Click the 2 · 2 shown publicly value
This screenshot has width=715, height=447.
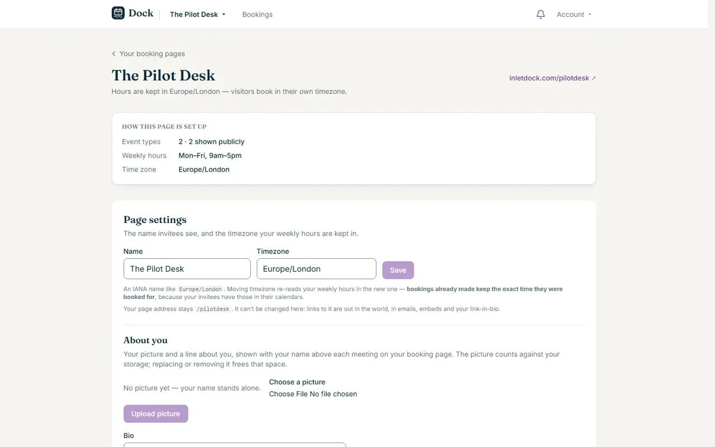point(212,141)
